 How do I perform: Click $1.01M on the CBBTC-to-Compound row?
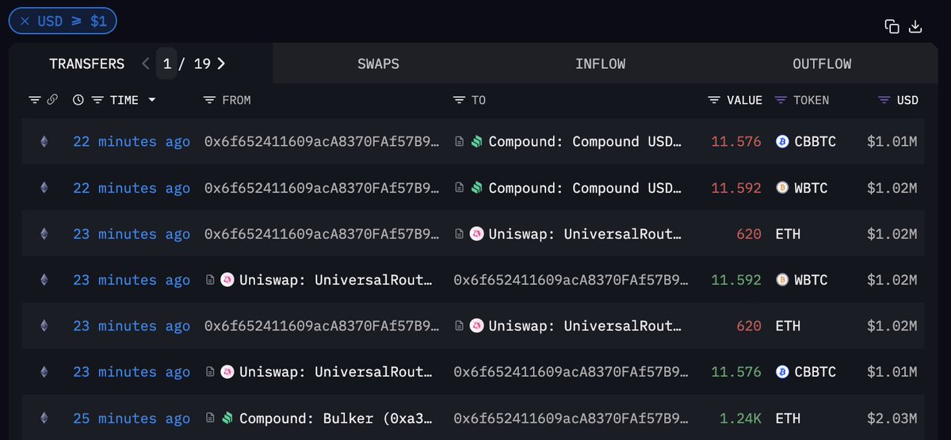(x=892, y=142)
